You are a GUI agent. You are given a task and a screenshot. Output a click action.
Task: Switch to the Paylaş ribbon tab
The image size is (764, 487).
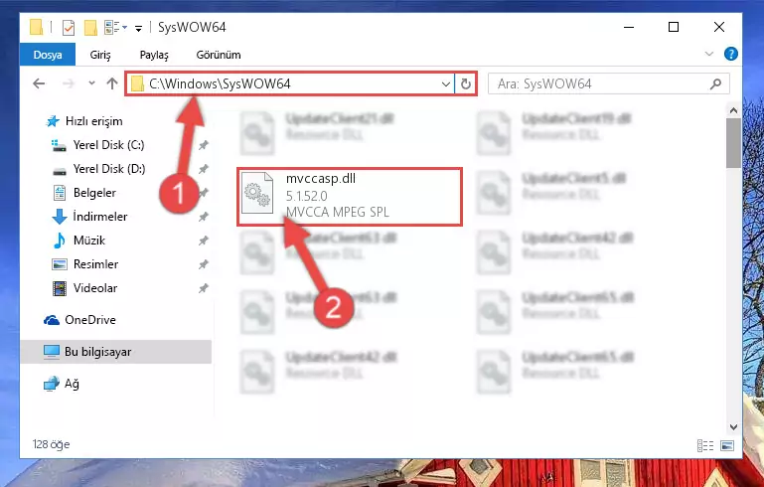click(154, 55)
